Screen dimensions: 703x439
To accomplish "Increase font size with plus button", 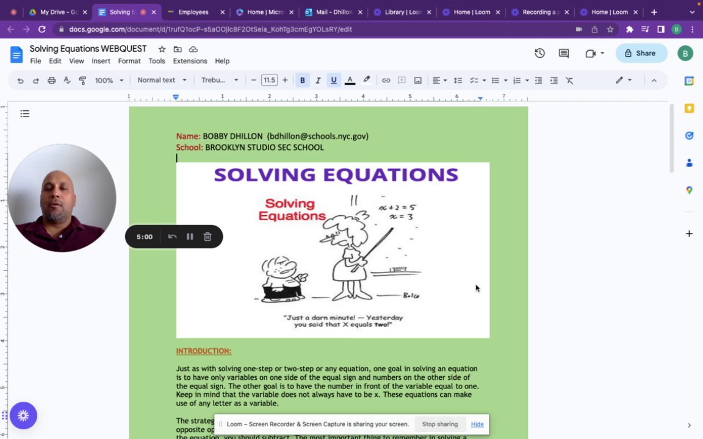I will (x=285, y=80).
